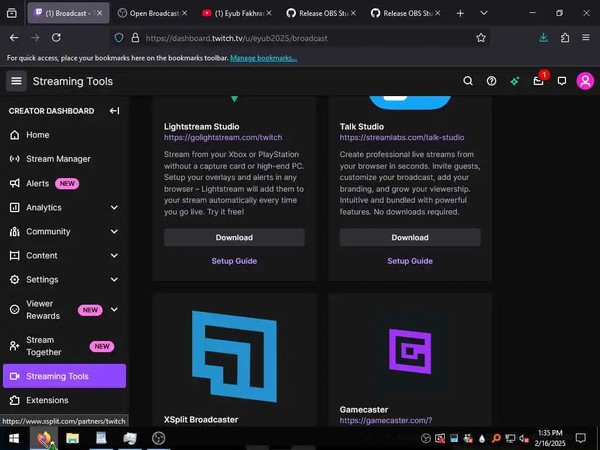This screenshot has height=450, width=600.
Task: Open the gamecaster.com link
Action: (x=386, y=421)
